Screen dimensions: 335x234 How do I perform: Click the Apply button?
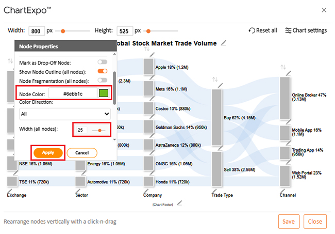[x=47, y=153]
